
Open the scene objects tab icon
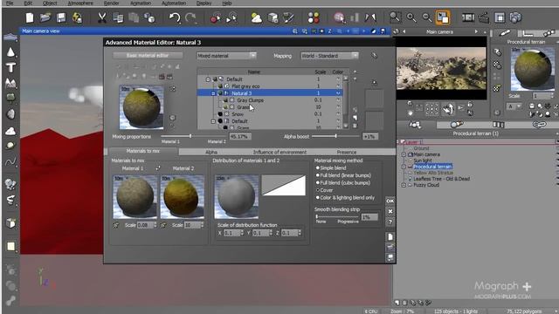pos(415,124)
